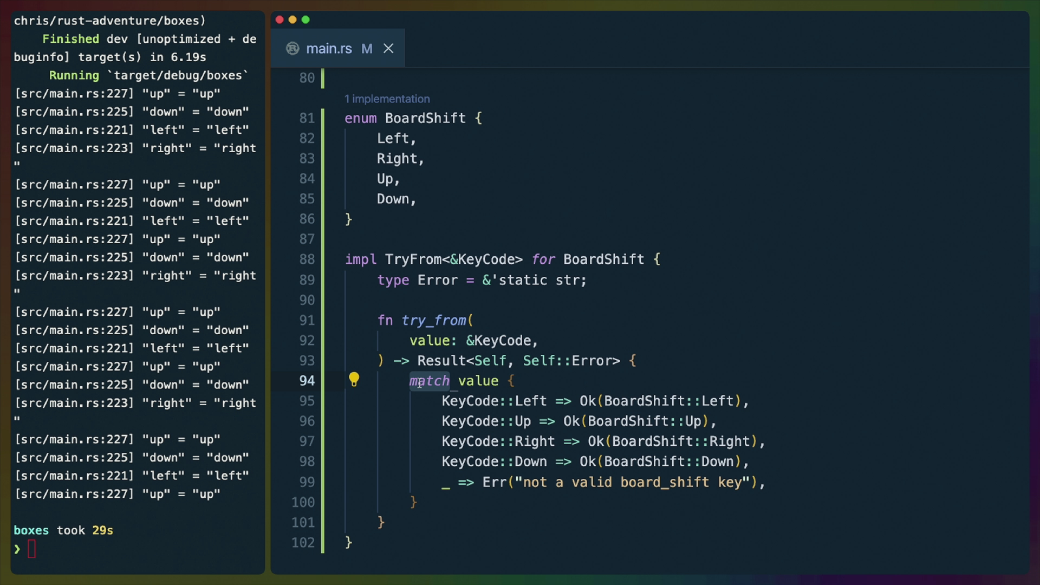The width and height of the screenshot is (1040, 585).
Task: Click the Err string on line 99
Action: click(628, 482)
